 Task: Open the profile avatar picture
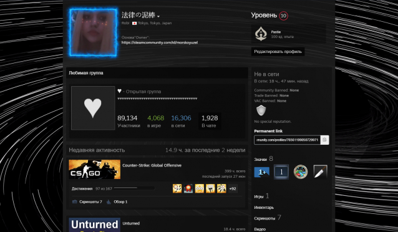coord(94,32)
